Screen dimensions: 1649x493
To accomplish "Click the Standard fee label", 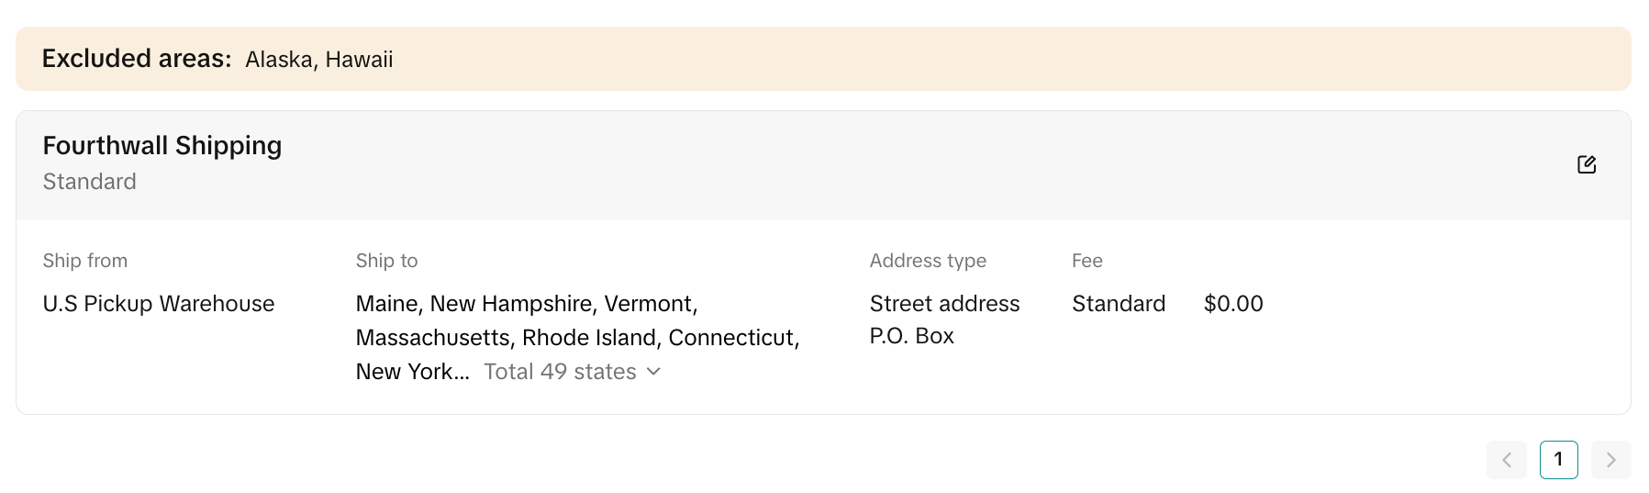I will 1119,304.
